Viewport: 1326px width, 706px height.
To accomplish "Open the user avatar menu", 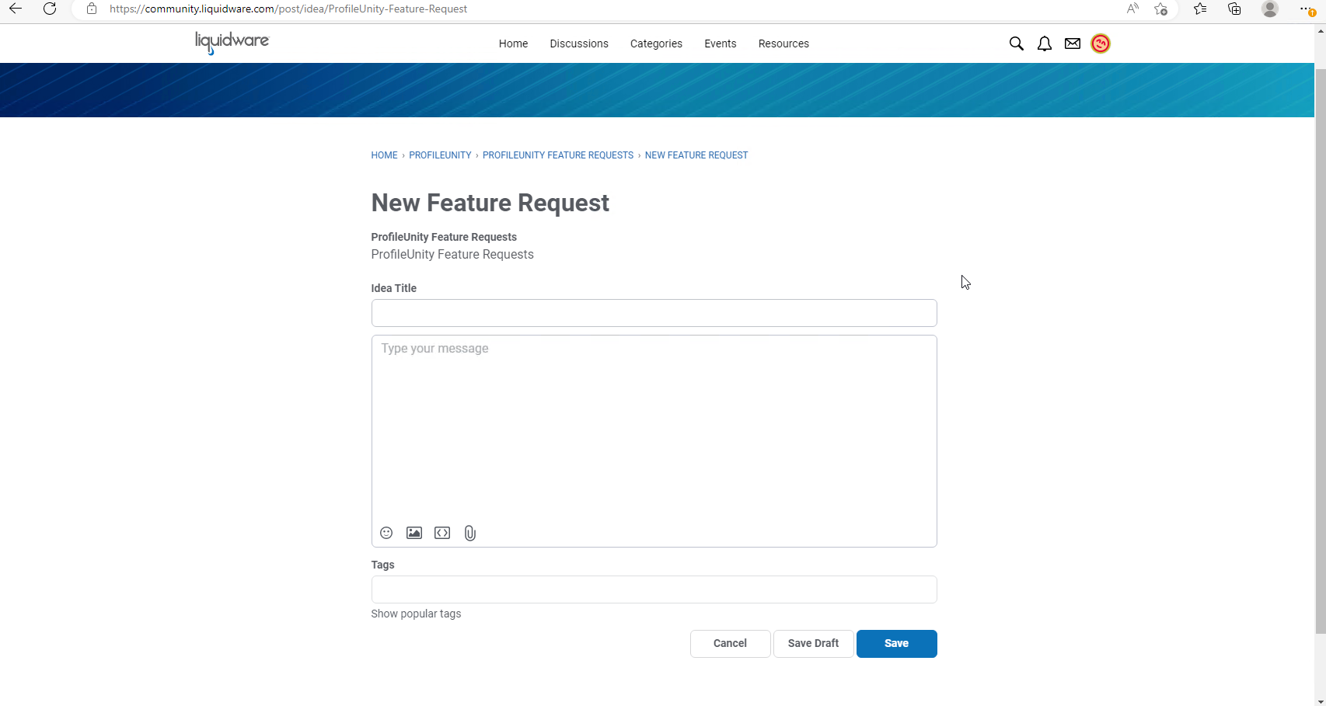I will pos(1101,43).
